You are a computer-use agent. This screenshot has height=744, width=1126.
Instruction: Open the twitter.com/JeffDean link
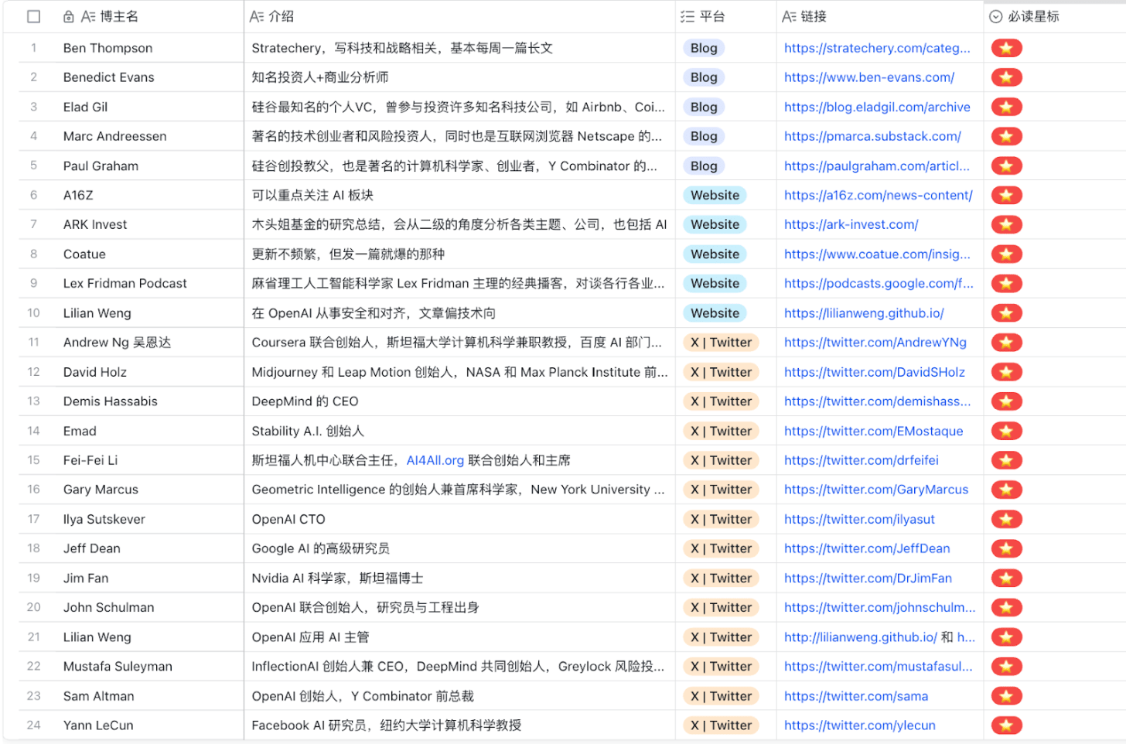(x=867, y=548)
